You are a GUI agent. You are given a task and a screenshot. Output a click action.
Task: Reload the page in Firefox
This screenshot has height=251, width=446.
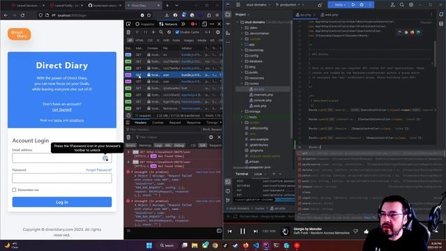click(x=23, y=15)
